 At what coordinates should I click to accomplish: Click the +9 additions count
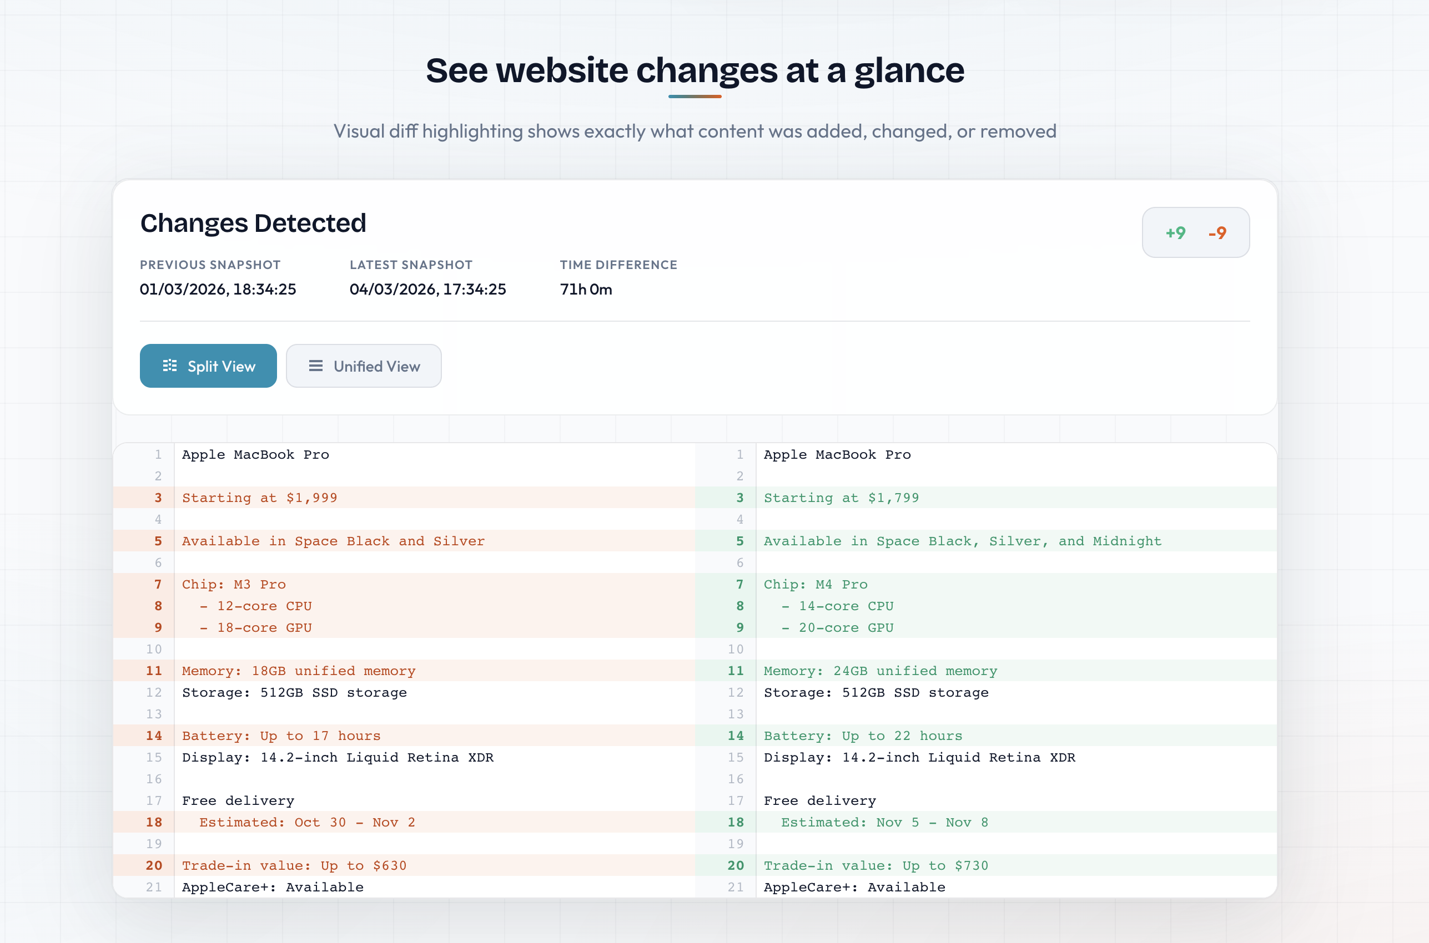point(1176,233)
